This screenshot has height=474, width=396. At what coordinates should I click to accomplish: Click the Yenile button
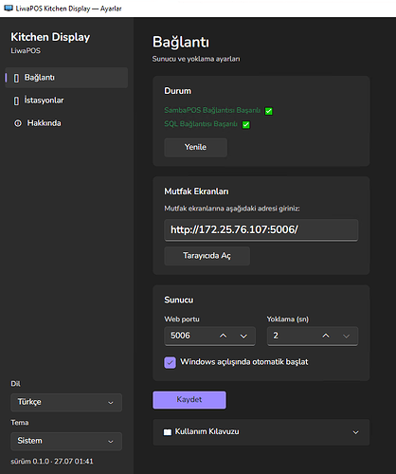[195, 147]
